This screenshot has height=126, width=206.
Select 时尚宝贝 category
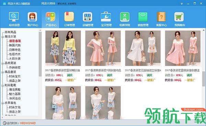tap(15, 76)
